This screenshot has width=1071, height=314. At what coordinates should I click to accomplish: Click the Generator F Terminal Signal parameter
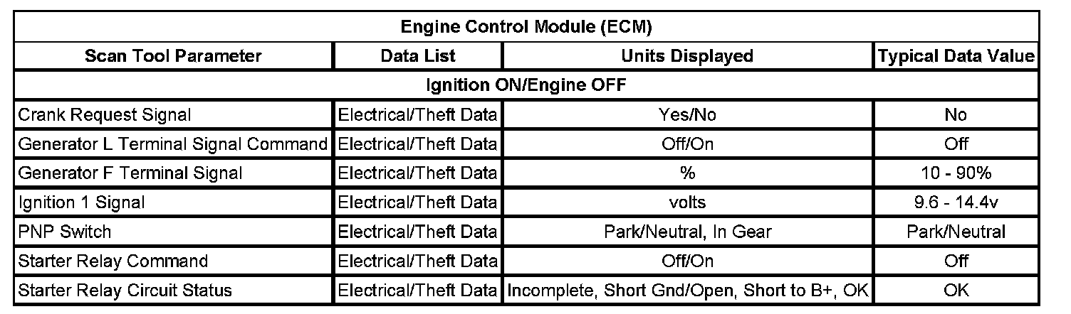click(x=130, y=173)
